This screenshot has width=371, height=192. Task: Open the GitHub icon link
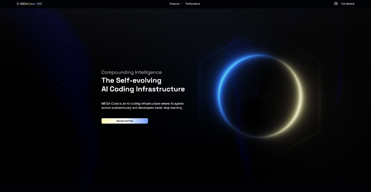336,4
